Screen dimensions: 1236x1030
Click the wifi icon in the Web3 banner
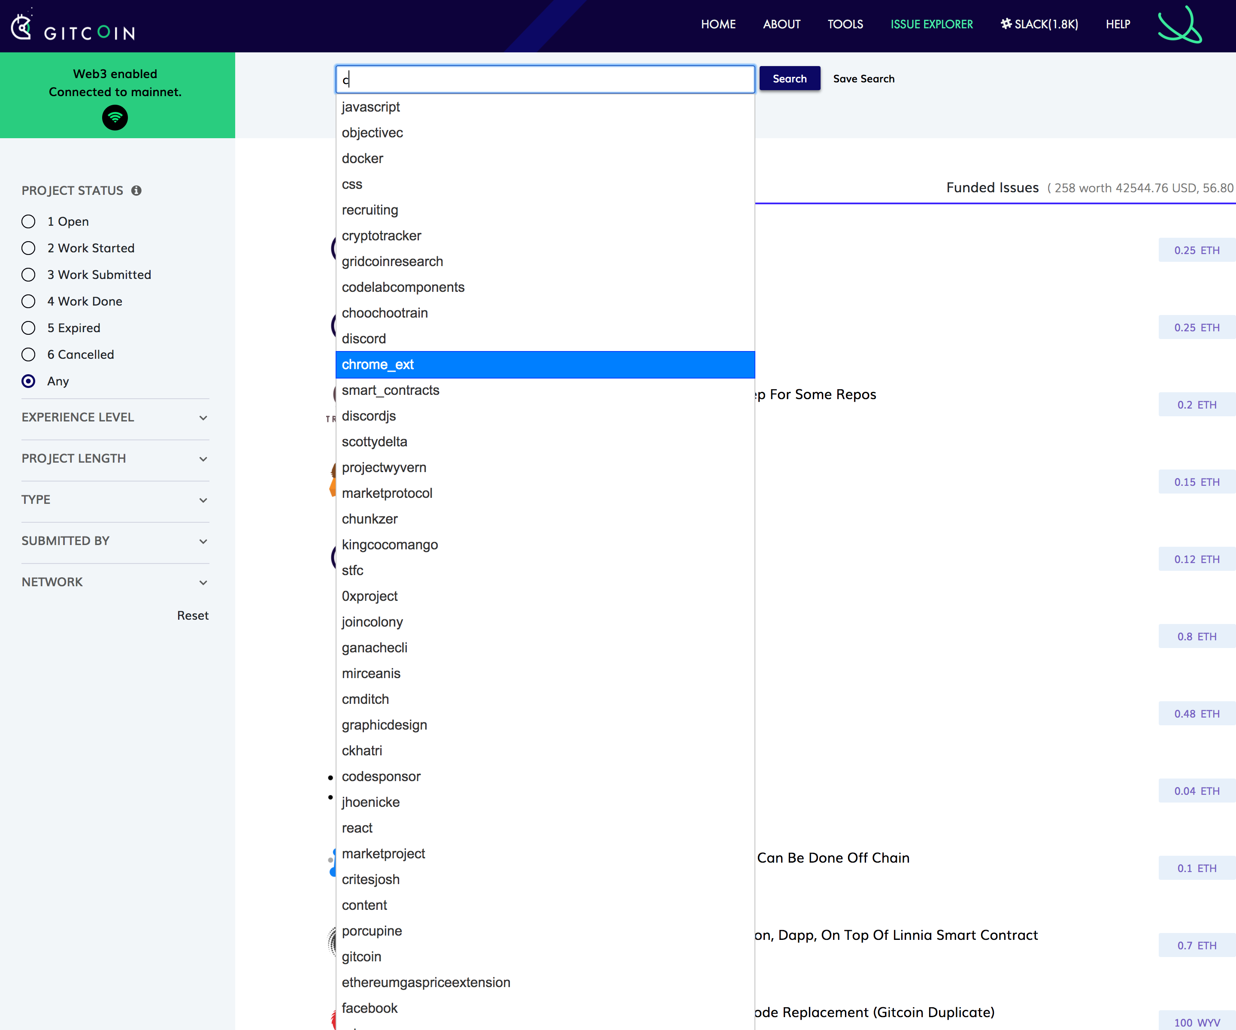[x=115, y=118]
